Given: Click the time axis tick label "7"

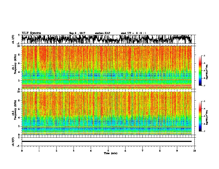Looking at the screenshot, I should tap(143, 151).
